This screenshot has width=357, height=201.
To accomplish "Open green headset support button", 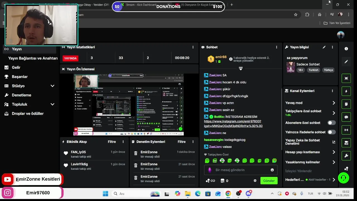I will coord(343,178).
